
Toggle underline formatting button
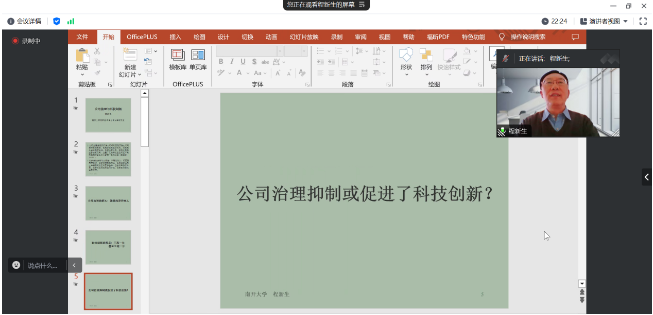pos(243,62)
